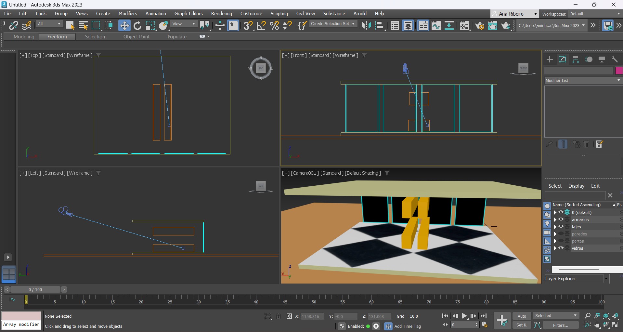Toggle the Angle Snap icon

pos(261,25)
